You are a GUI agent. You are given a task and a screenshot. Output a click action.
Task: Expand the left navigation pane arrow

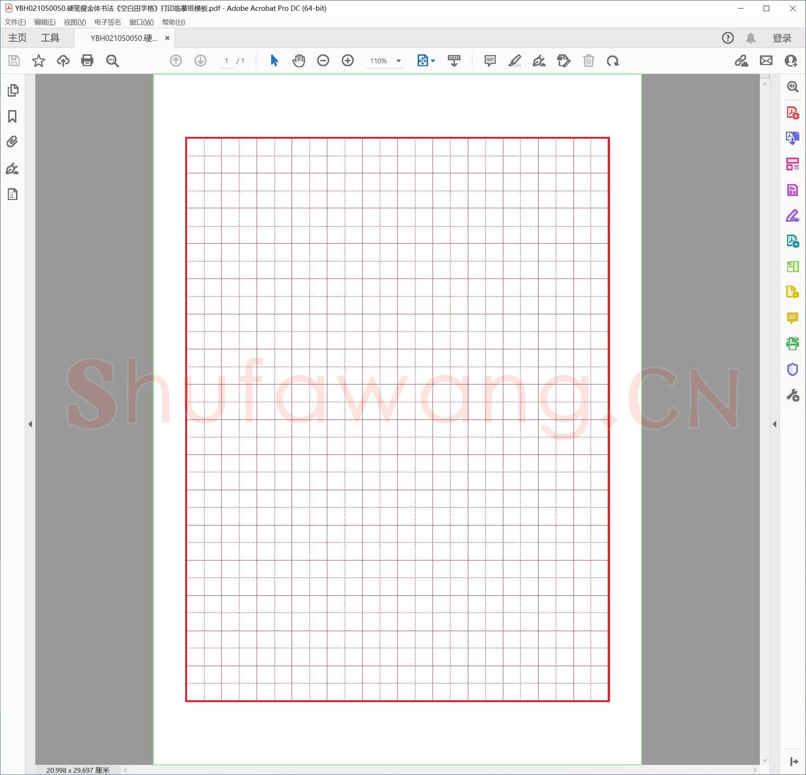pos(30,424)
